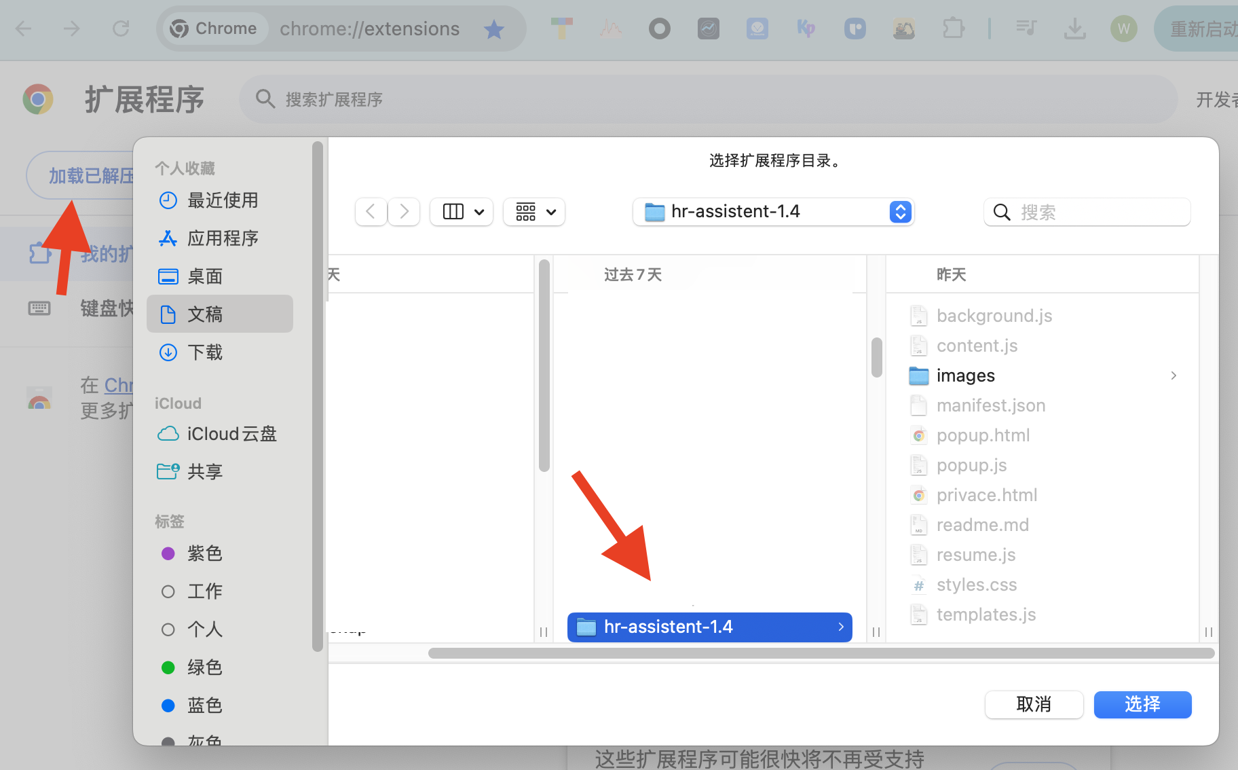This screenshot has width=1238, height=770.
Task: Open the W profile avatar
Action: [1123, 29]
